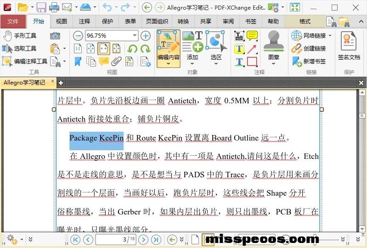Select the Sticky Note comment tool
Image resolution: width=367 pixels, height=248 pixels.
[x=252, y=35]
